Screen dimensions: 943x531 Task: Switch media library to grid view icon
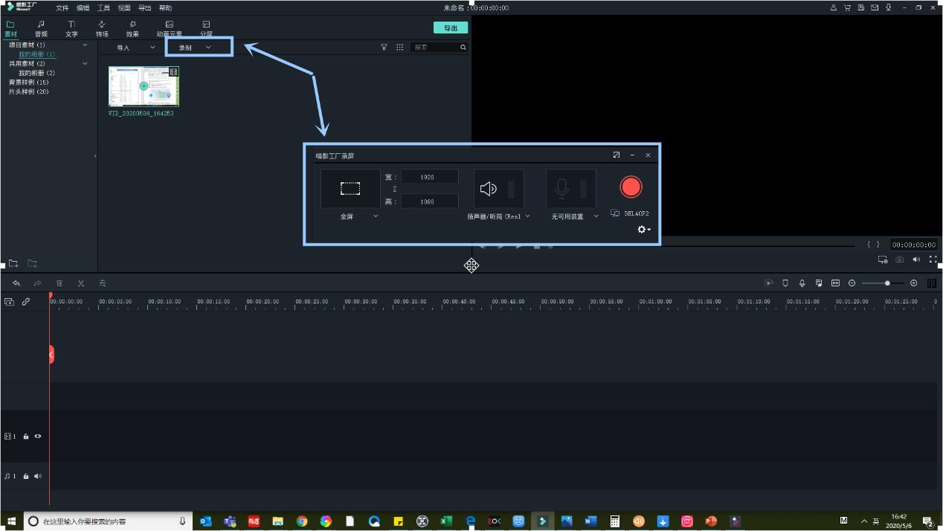[x=400, y=48]
